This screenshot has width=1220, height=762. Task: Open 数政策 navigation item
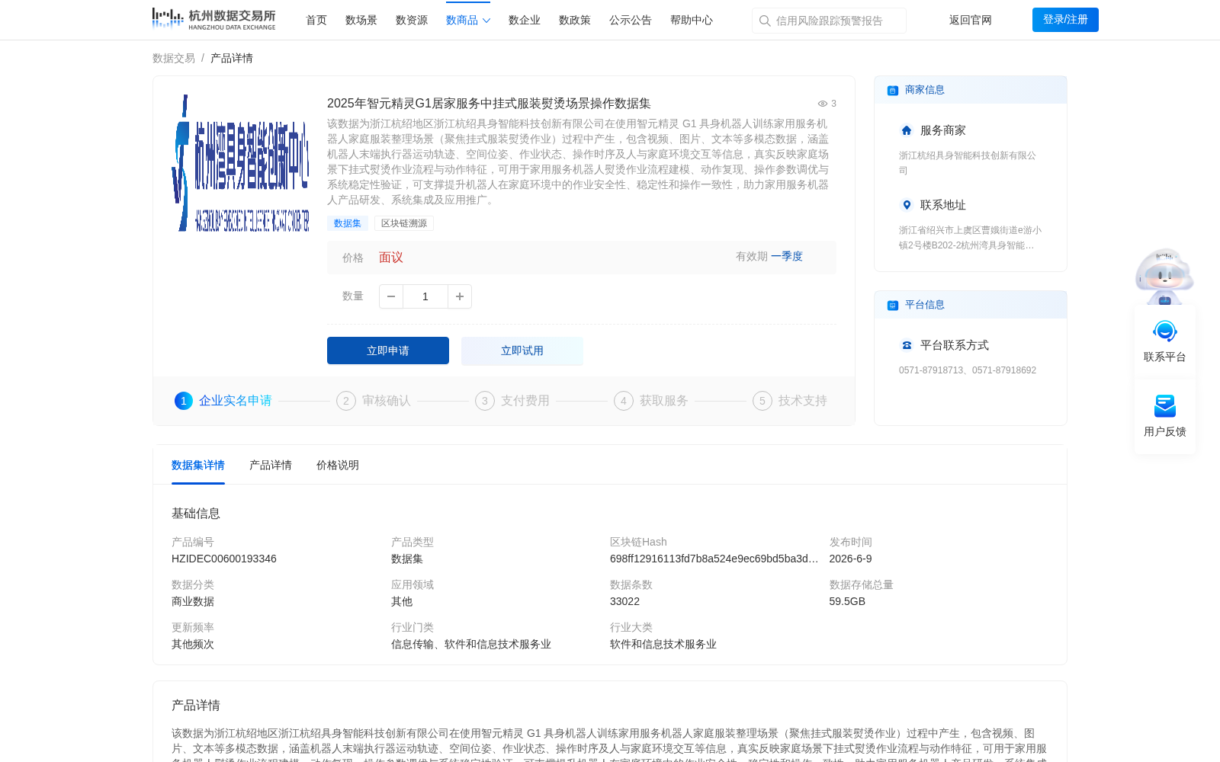(575, 20)
